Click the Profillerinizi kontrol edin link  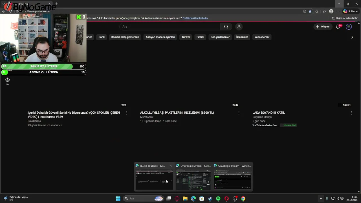[x=195, y=18]
